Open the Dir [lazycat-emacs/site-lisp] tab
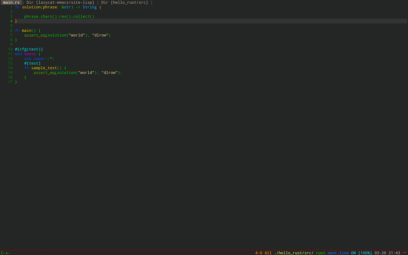Screen dimensions: 408x255 point(60,2)
